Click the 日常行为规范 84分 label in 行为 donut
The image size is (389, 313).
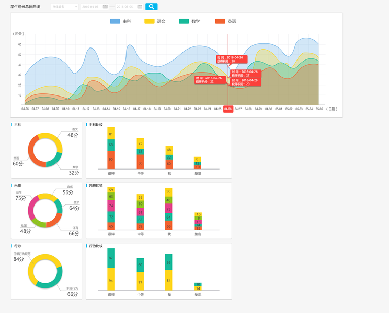coord(22,257)
